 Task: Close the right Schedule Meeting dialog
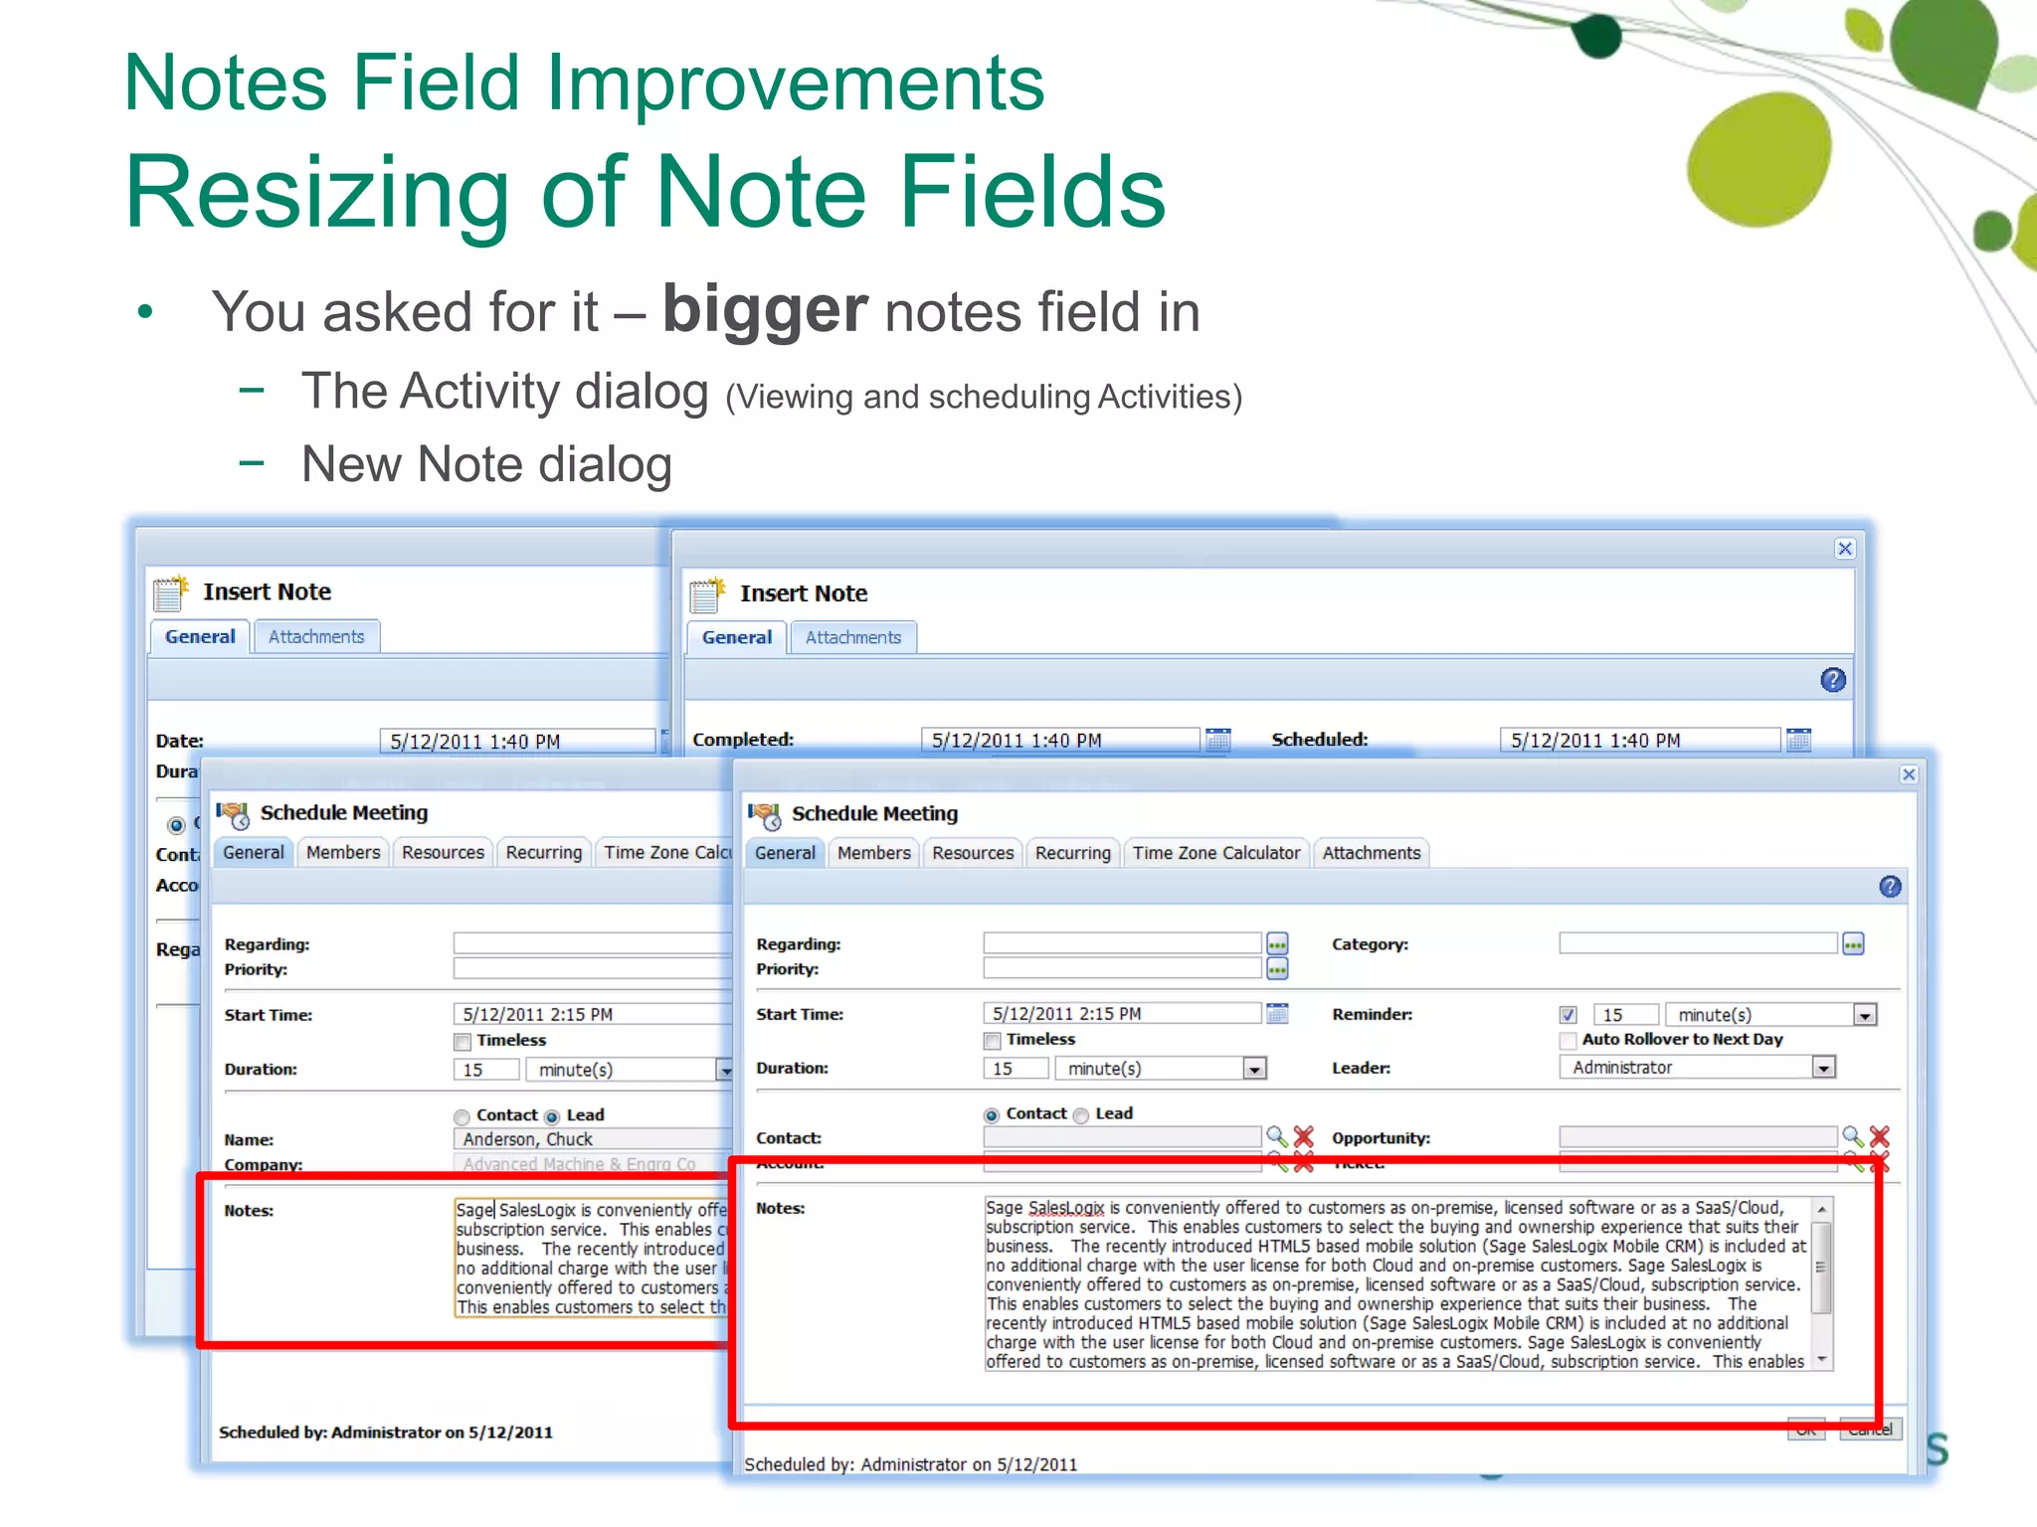point(1908,774)
